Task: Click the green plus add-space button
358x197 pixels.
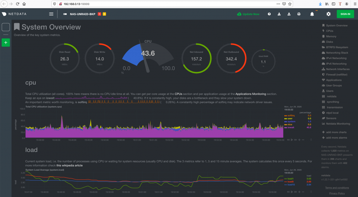Action: click(x=6, y=42)
